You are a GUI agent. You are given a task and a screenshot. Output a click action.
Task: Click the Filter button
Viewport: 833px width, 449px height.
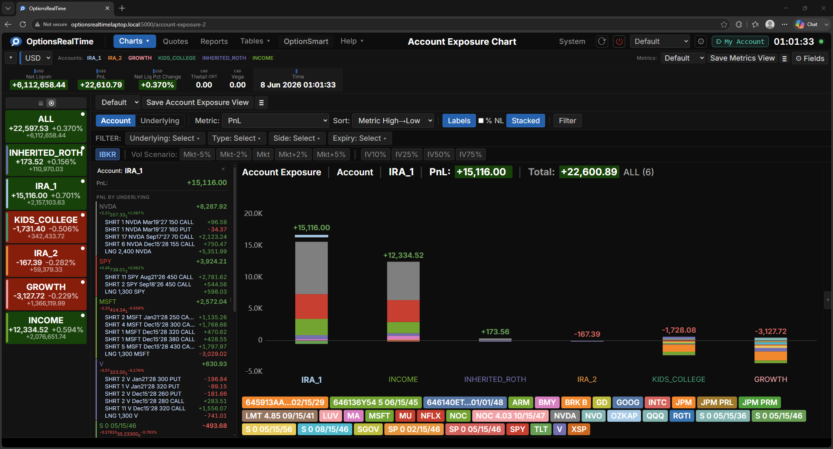click(x=567, y=121)
